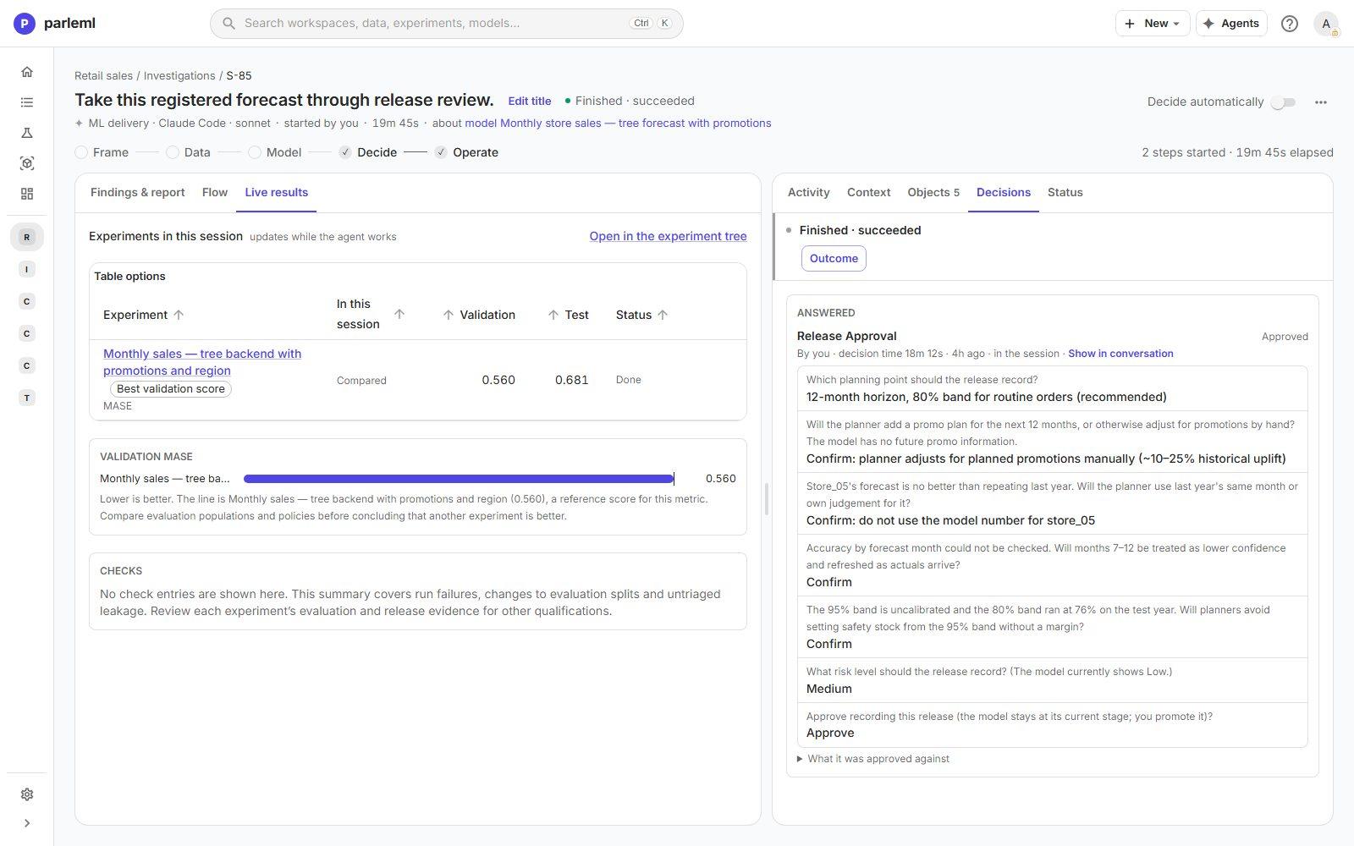Go to the Home icon in sidebar
1354x846 pixels.
tap(27, 72)
